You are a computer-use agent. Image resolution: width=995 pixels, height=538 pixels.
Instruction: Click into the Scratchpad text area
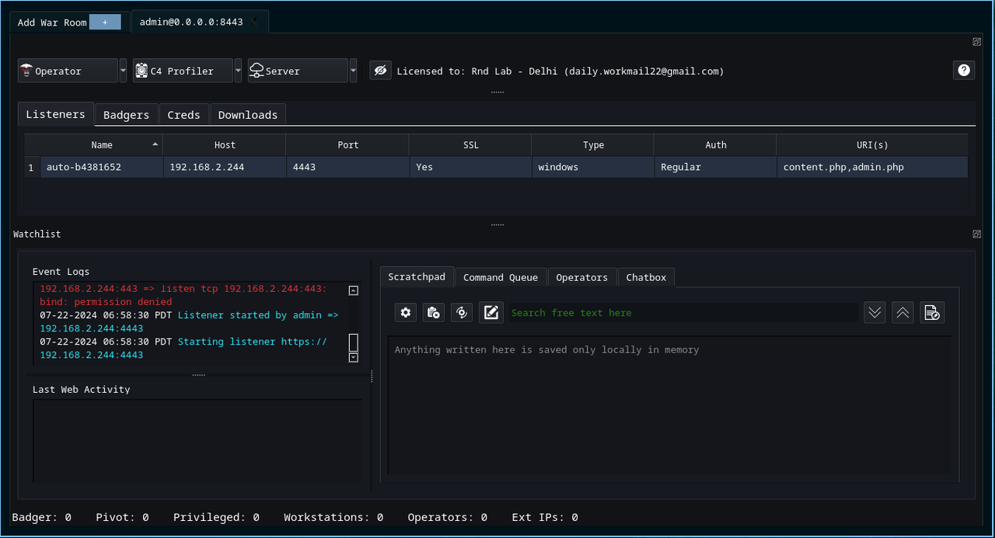click(x=669, y=404)
